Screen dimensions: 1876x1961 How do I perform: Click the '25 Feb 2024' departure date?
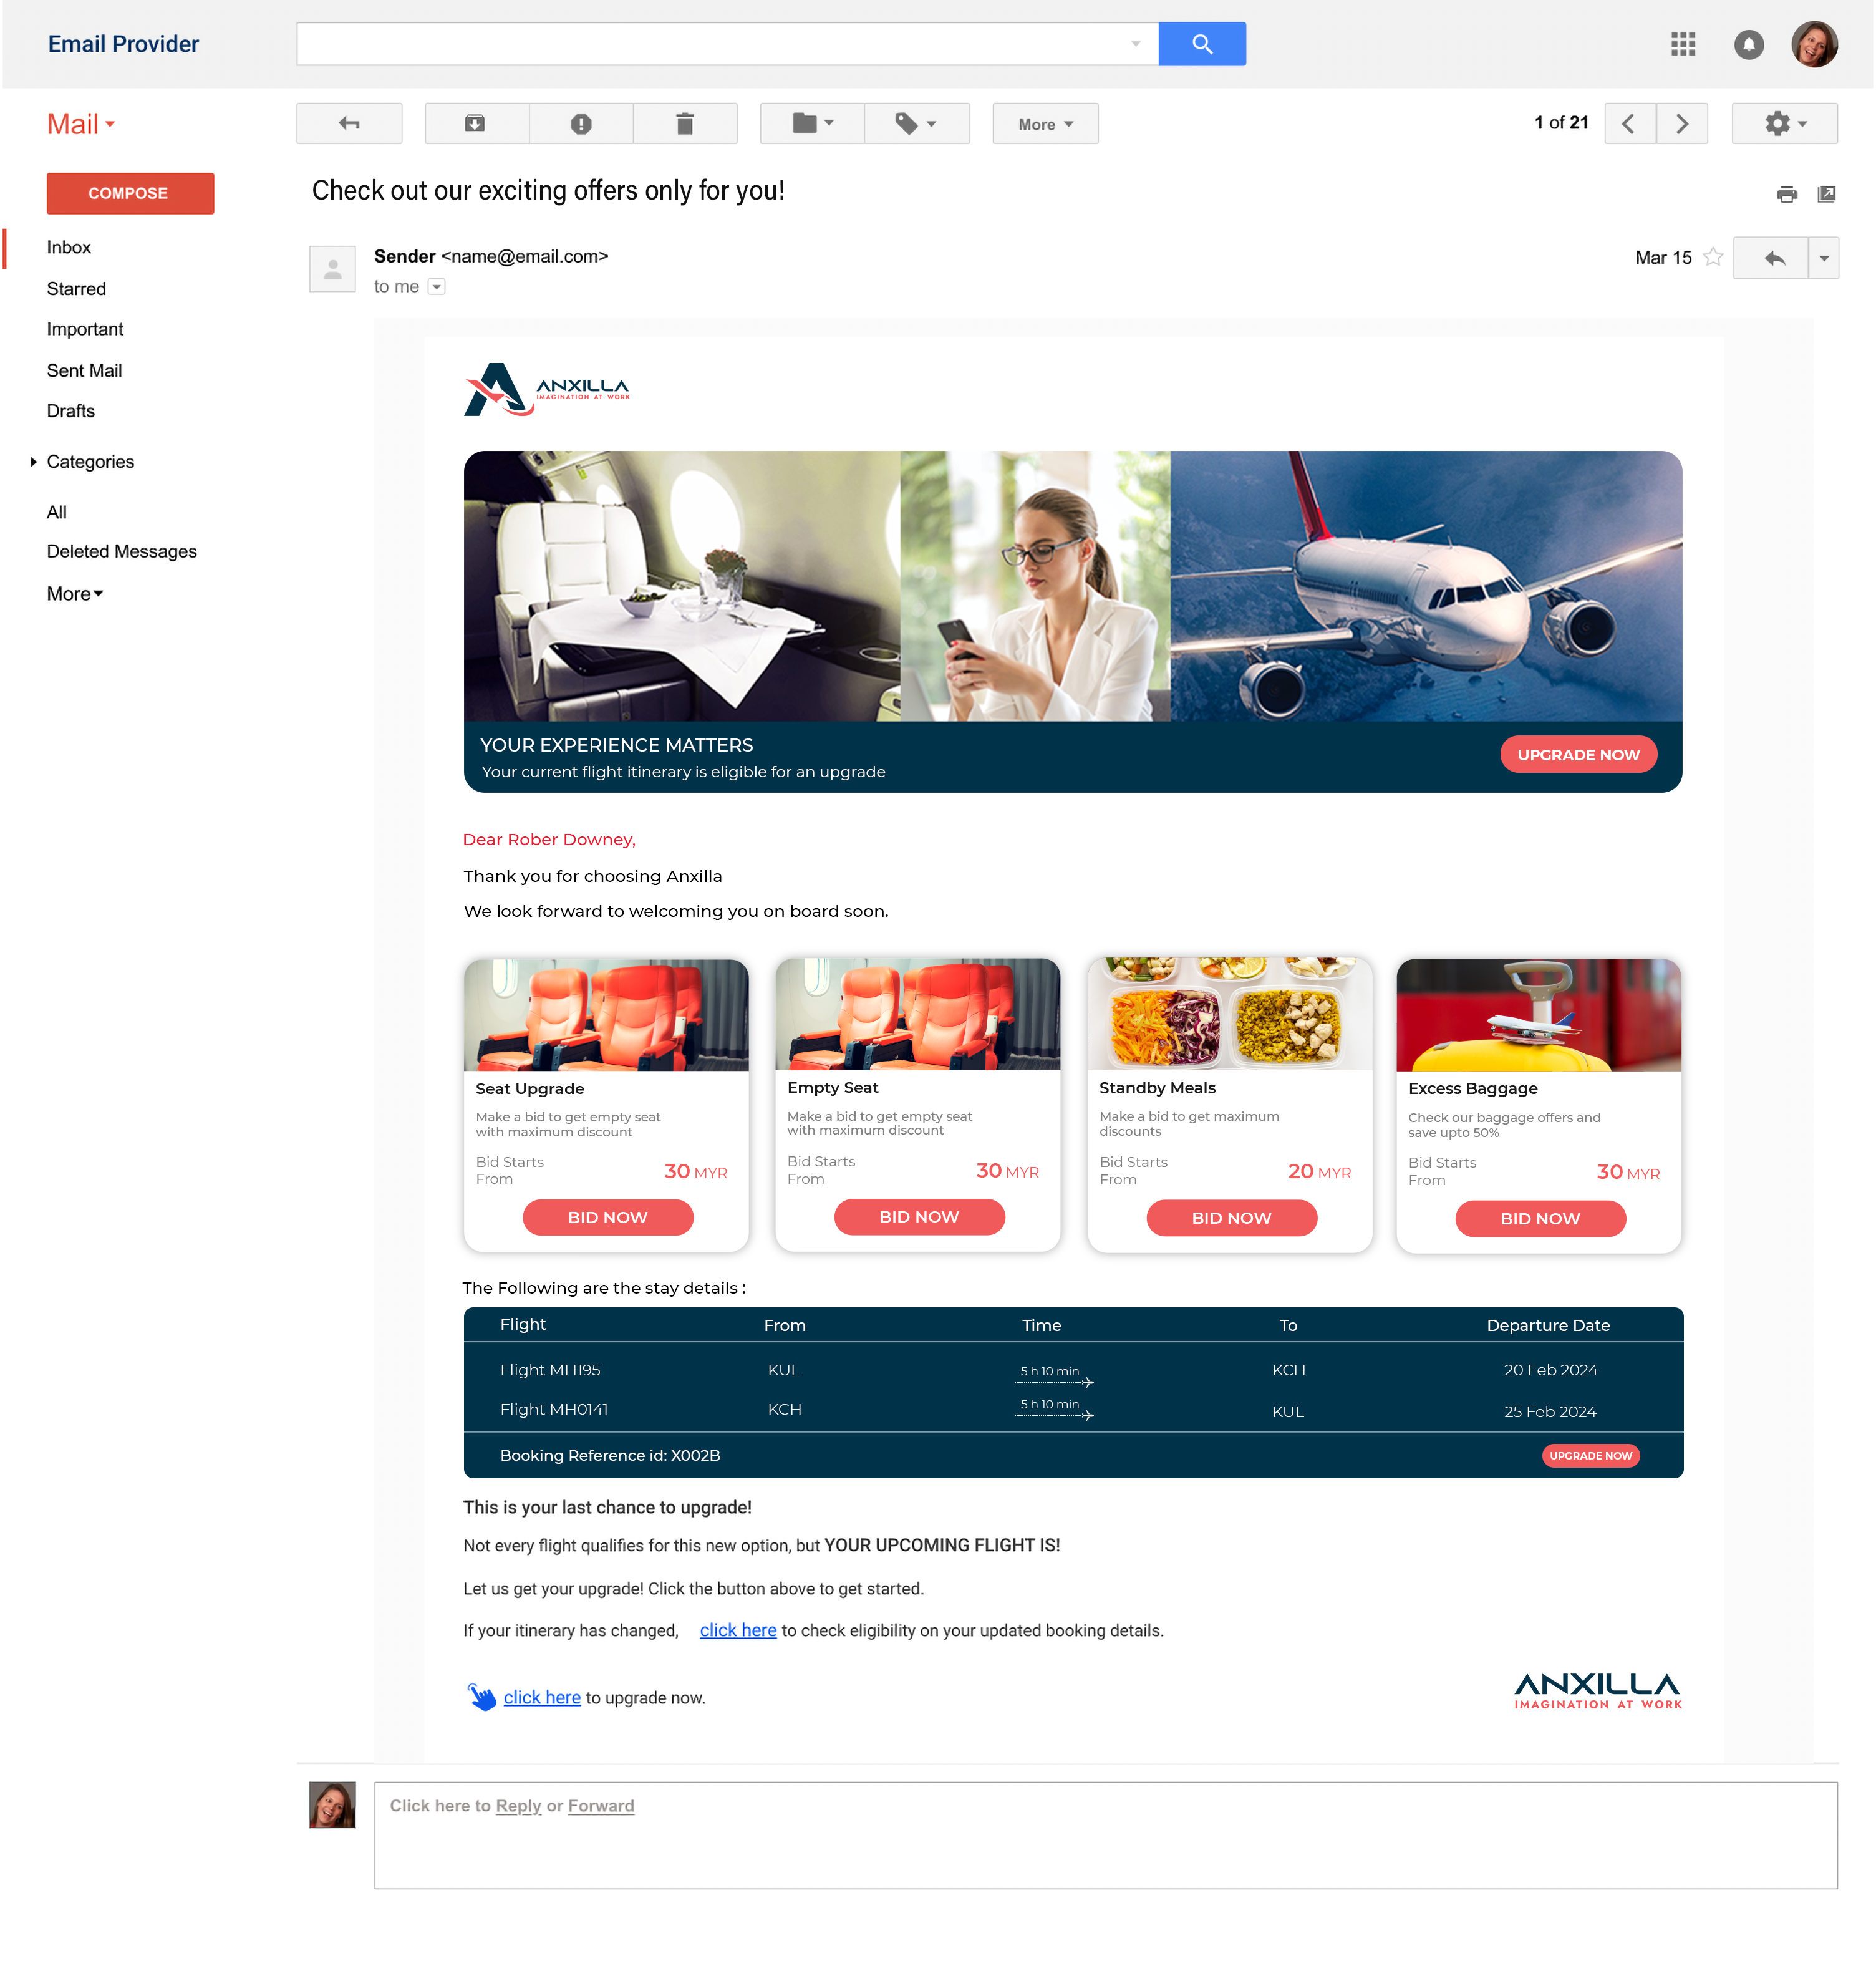(x=1549, y=1411)
